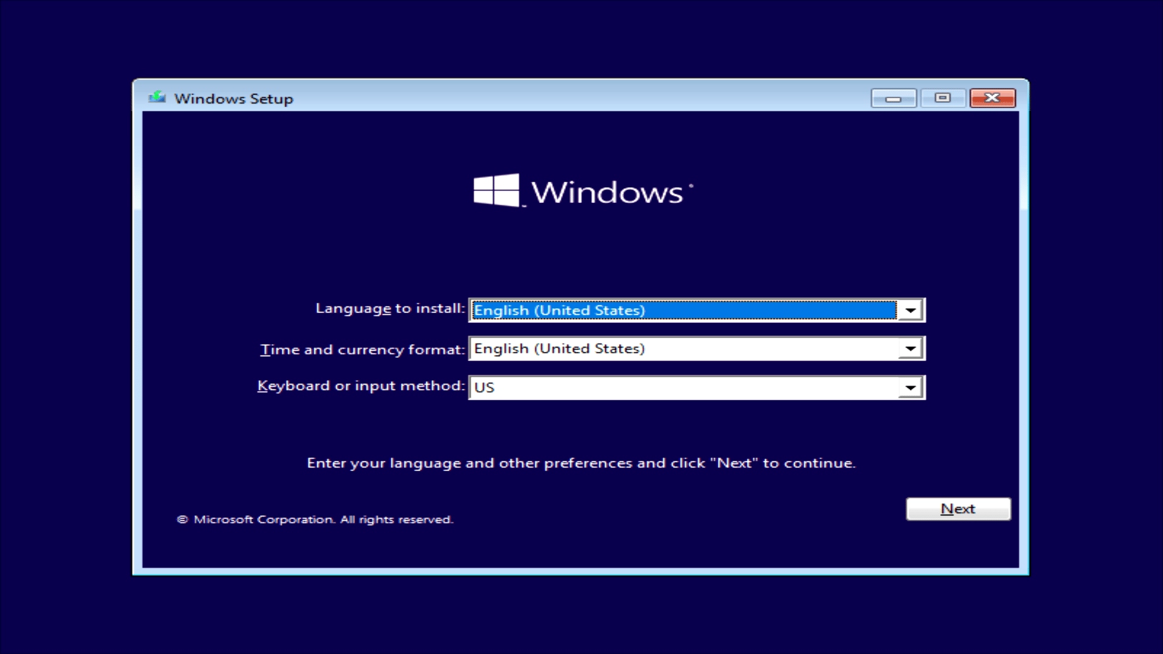Click the Windows wordmark text

607,193
